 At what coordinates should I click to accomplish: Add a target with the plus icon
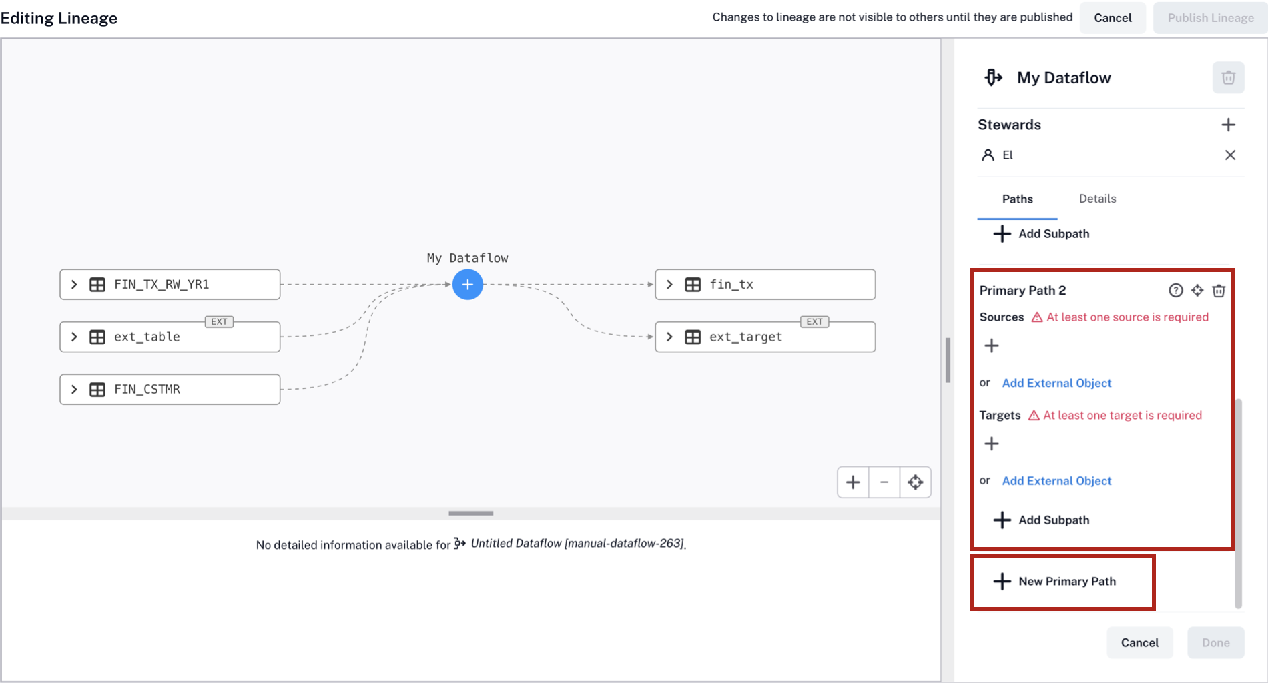pos(992,444)
